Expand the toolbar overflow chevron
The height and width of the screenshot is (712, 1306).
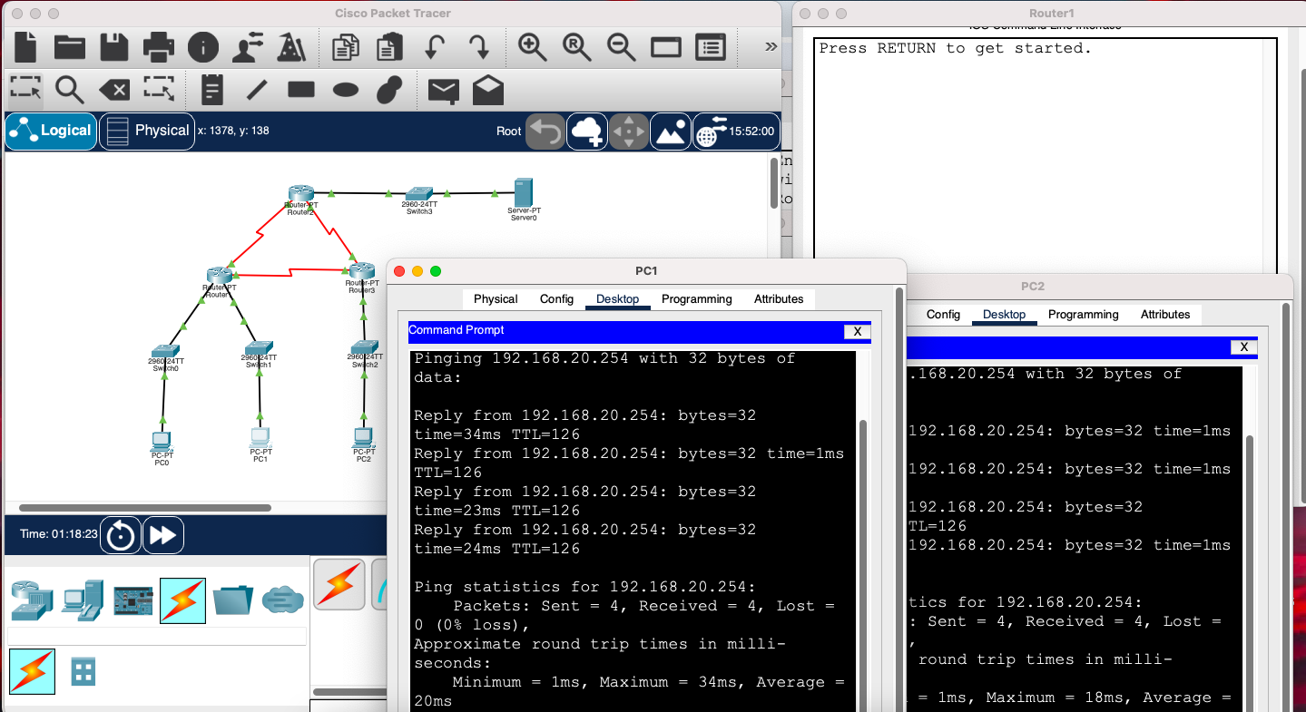pos(771,47)
